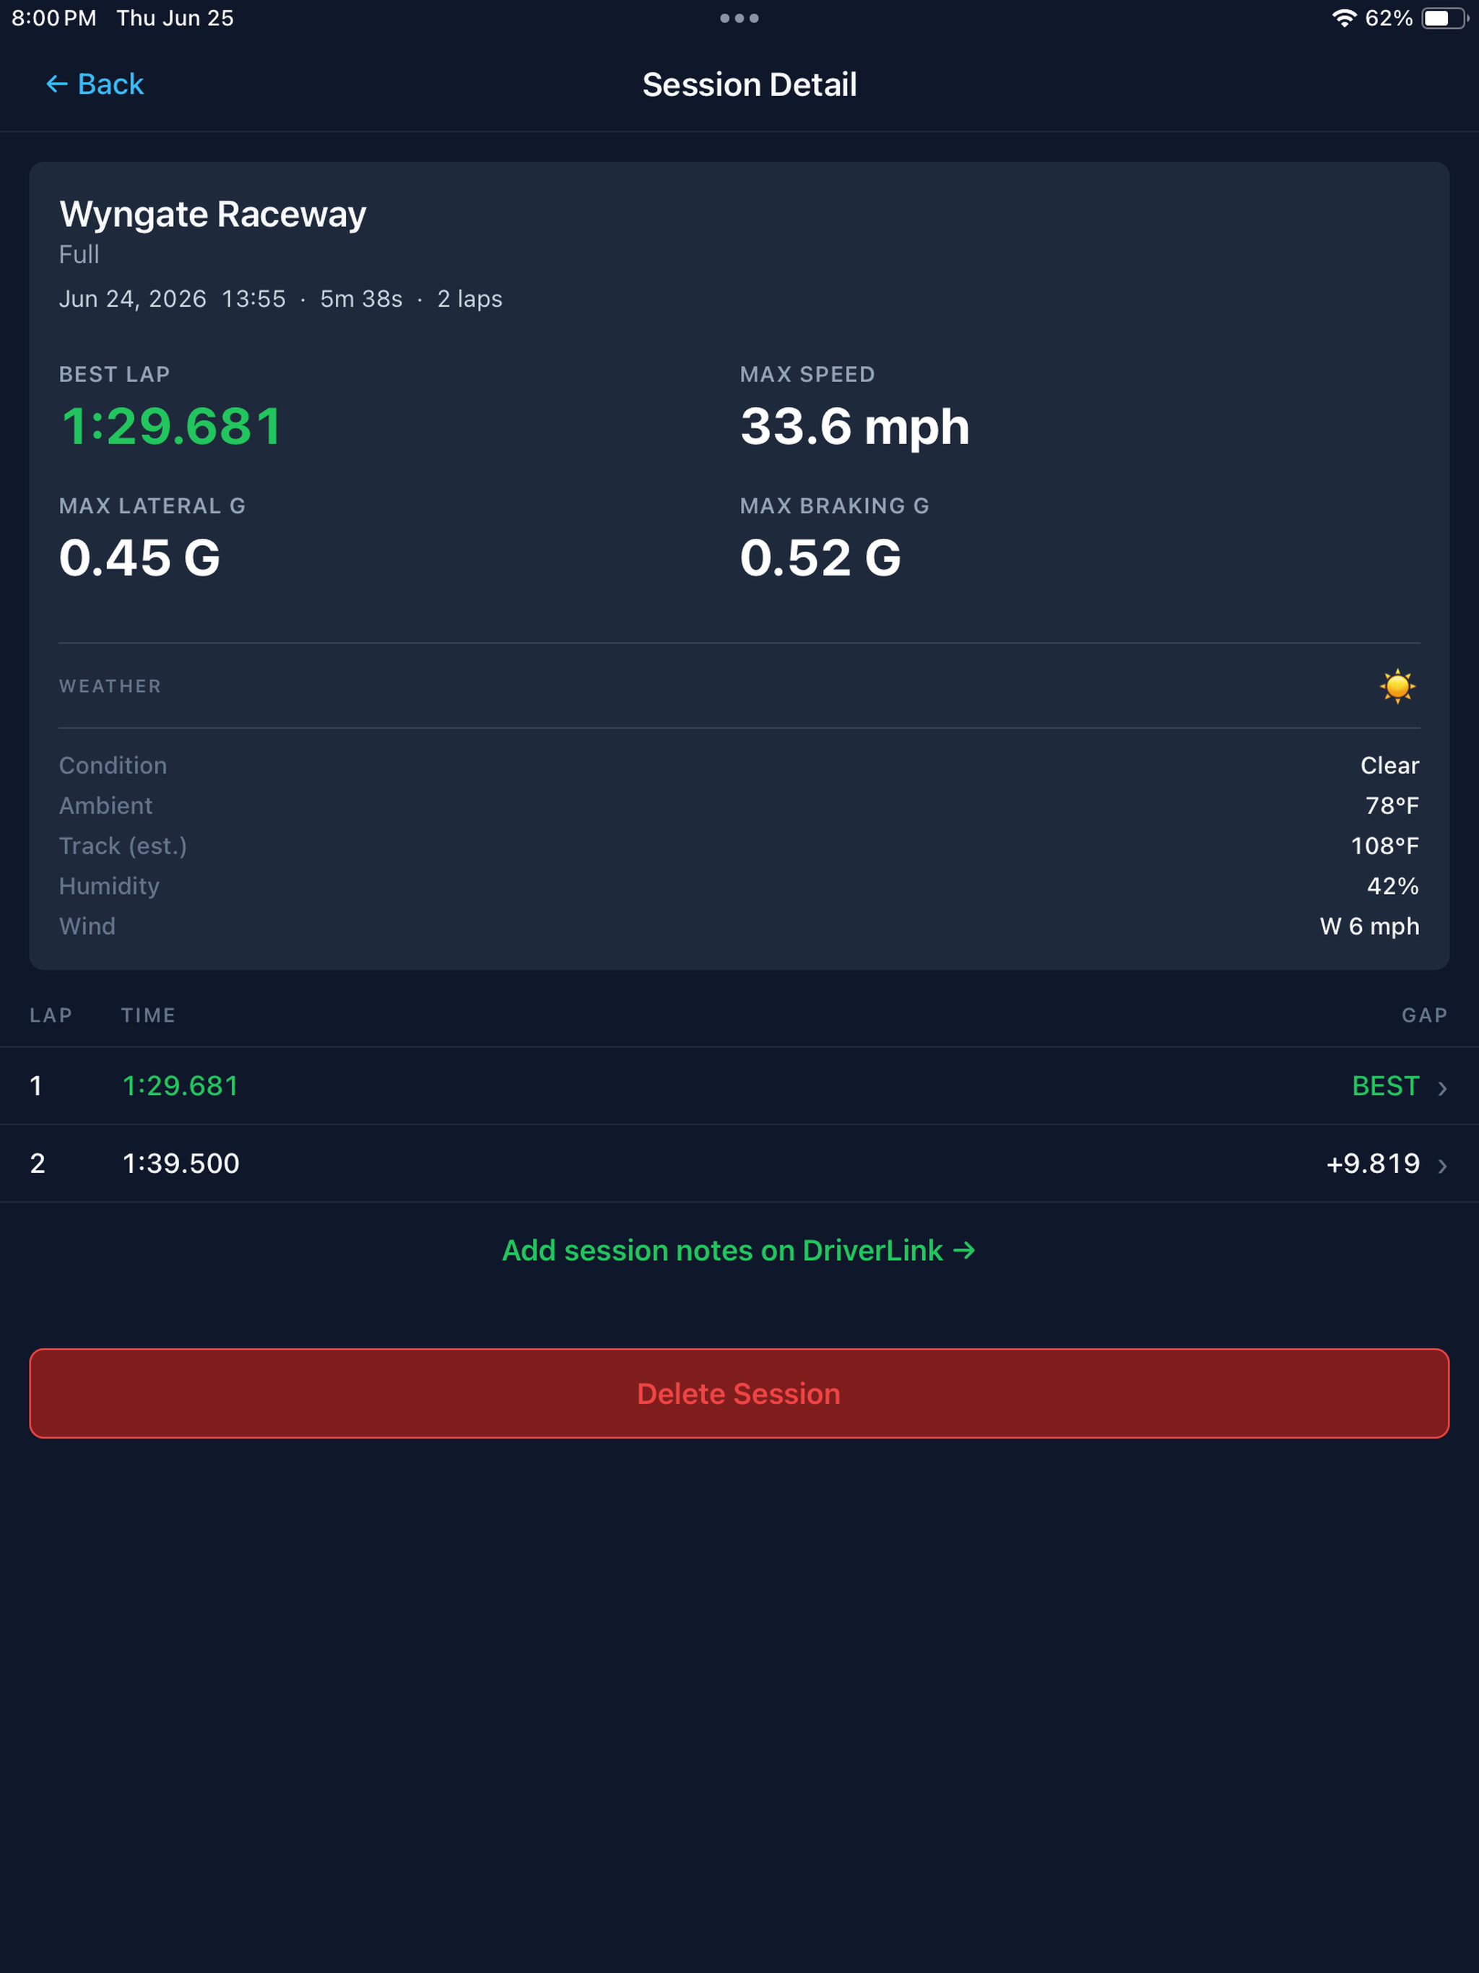The width and height of the screenshot is (1479, 1973).
Task: Tap the Back button
Action: click(x=95, y=84)
